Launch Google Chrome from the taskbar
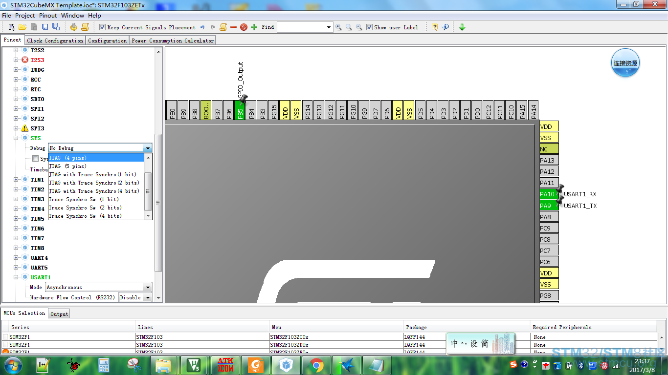 tap(316, 365)
